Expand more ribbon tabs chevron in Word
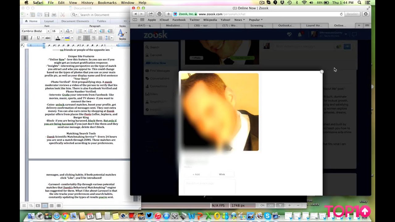 (x=125, y=21)
